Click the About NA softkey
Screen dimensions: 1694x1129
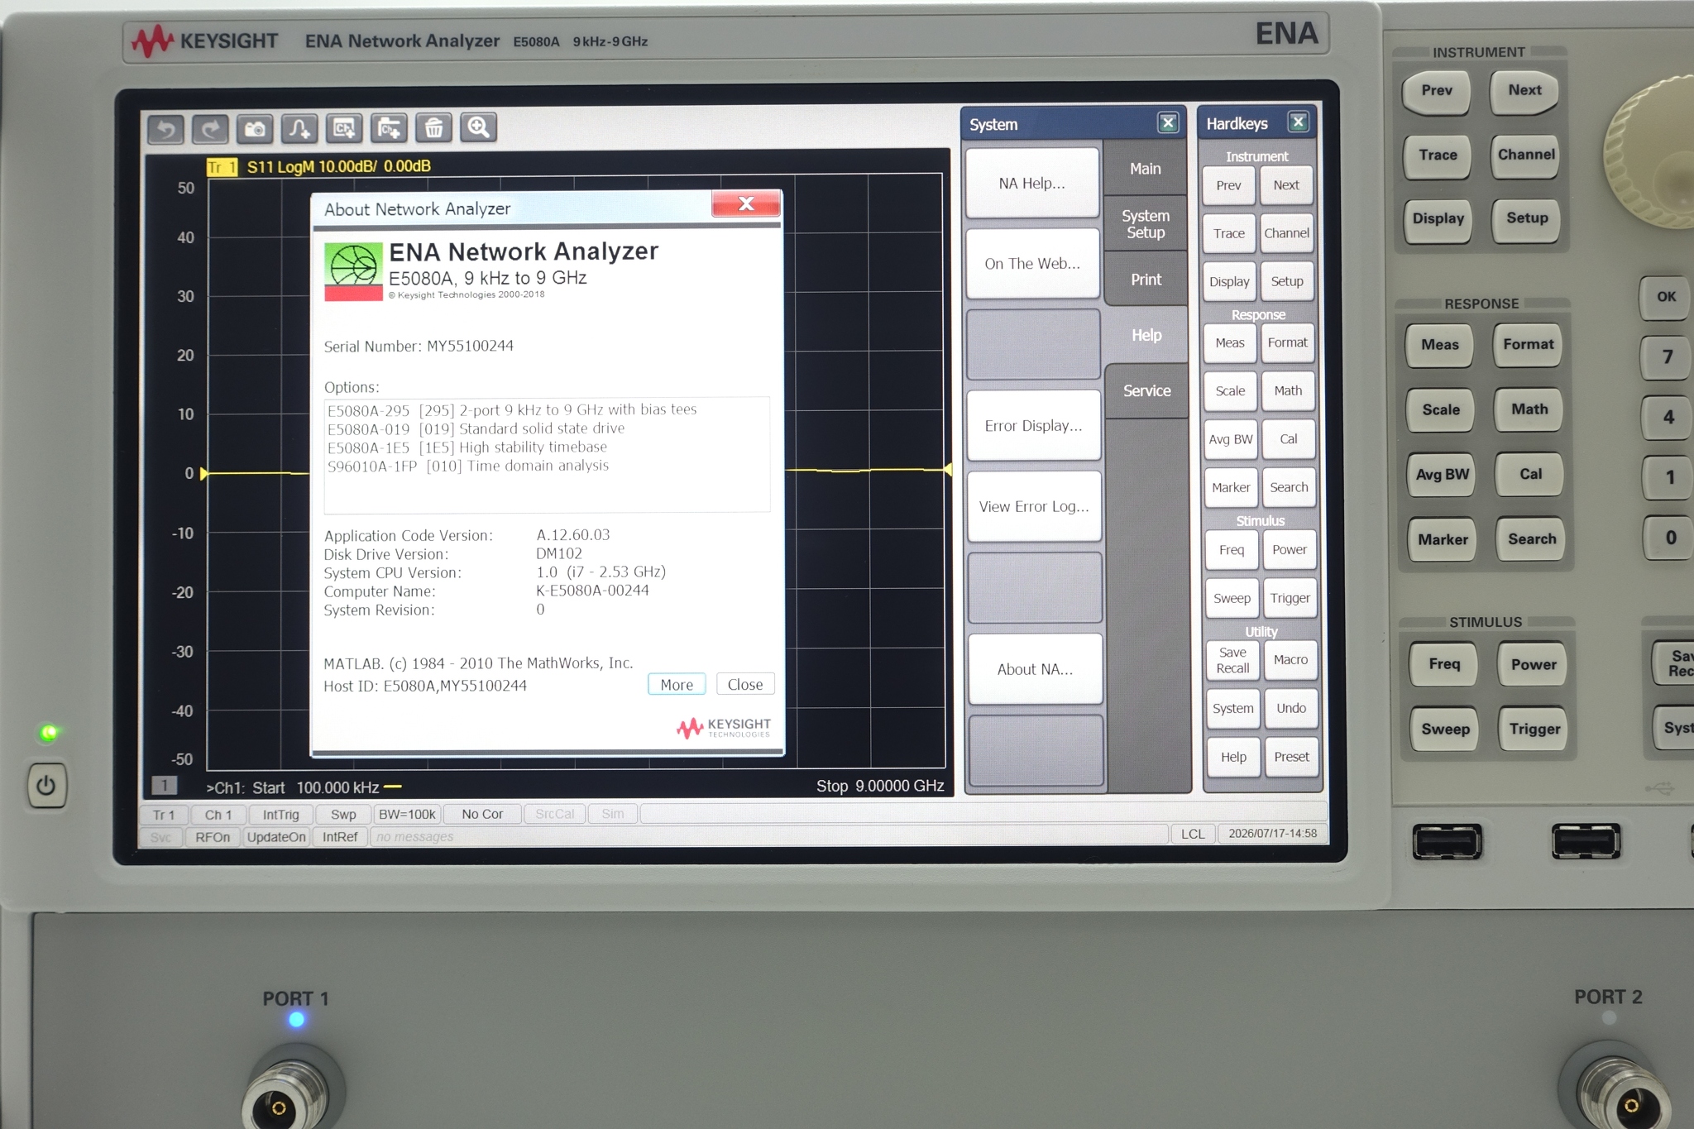(x=1035, y=669)
